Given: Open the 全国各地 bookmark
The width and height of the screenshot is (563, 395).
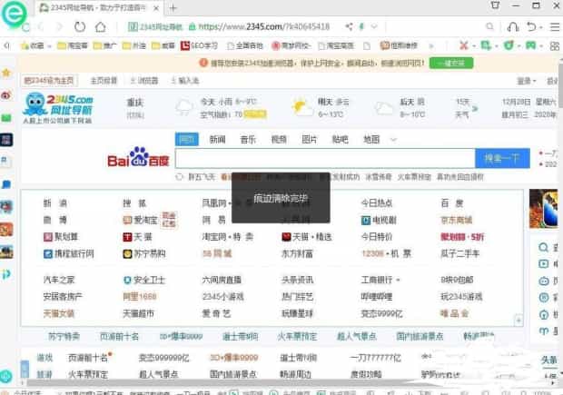Looking at the screenshot, I should [x=245, y=45].
